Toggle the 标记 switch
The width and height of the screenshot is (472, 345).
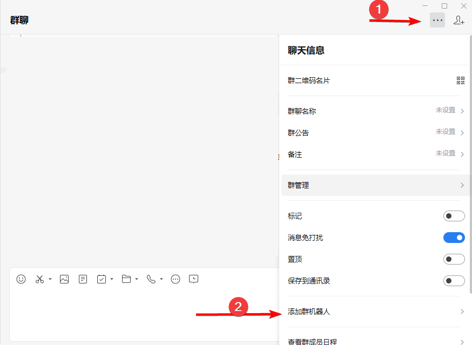[x=454, y=216]
